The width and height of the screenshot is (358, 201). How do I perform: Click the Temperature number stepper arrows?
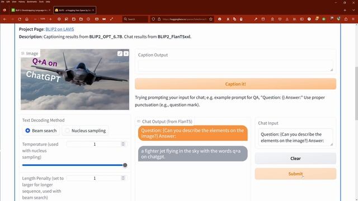coord(123,144)
